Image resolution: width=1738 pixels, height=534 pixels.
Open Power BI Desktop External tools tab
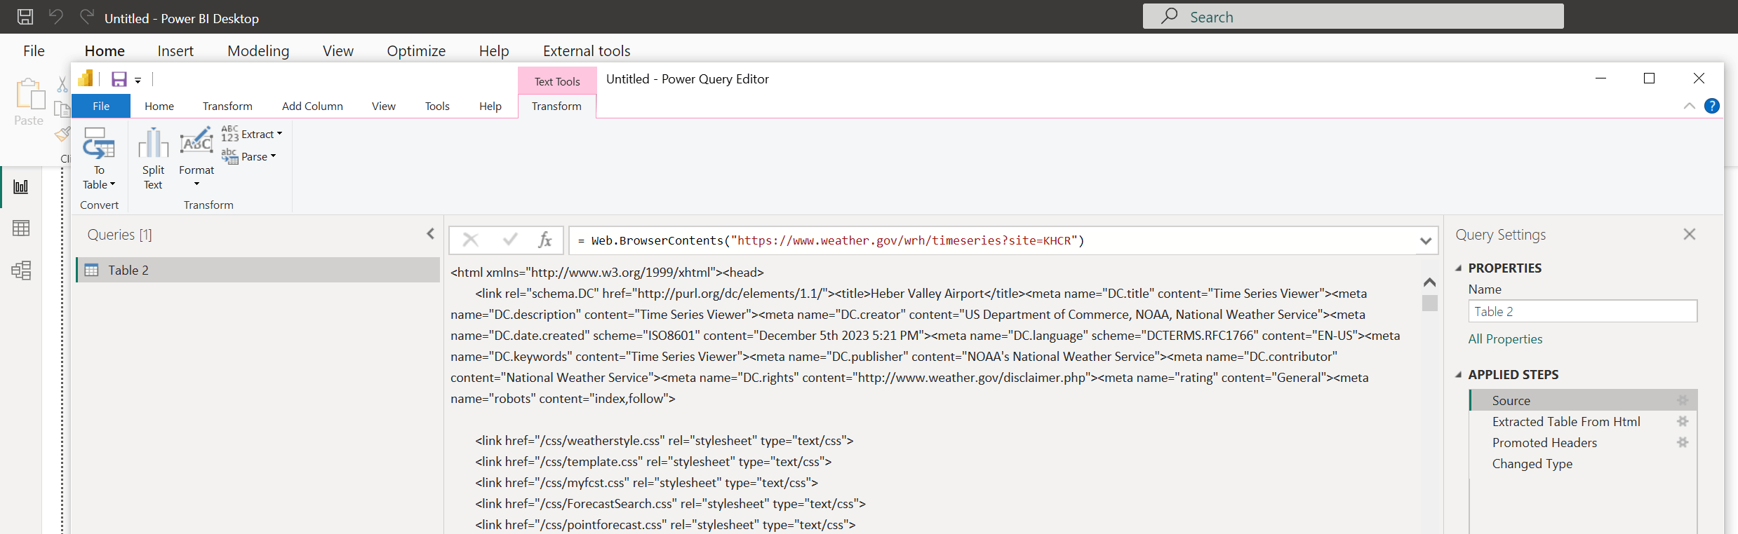click(x=587, y=50)
